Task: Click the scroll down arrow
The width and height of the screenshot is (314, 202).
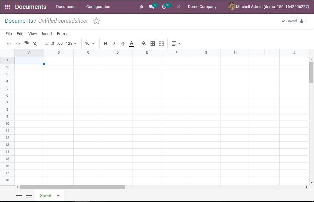Action: click(x=312, y=182)
